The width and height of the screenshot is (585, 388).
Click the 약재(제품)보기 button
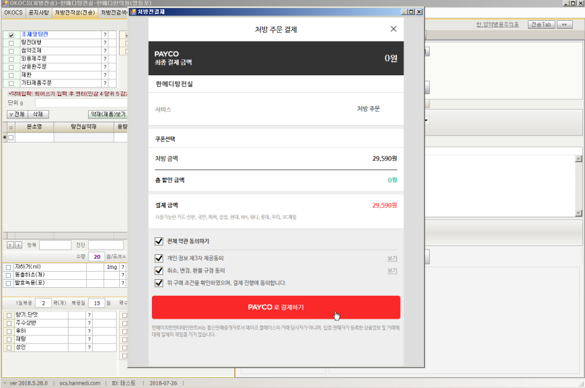pyautogui.click(x=108, y=114)
